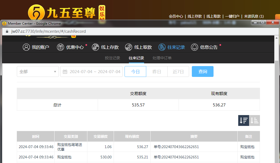Switch to the 处理中订单 tab

pos(162,58)
